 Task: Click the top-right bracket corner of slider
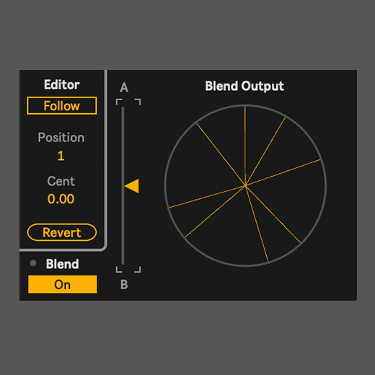click(x=138, y=102)
